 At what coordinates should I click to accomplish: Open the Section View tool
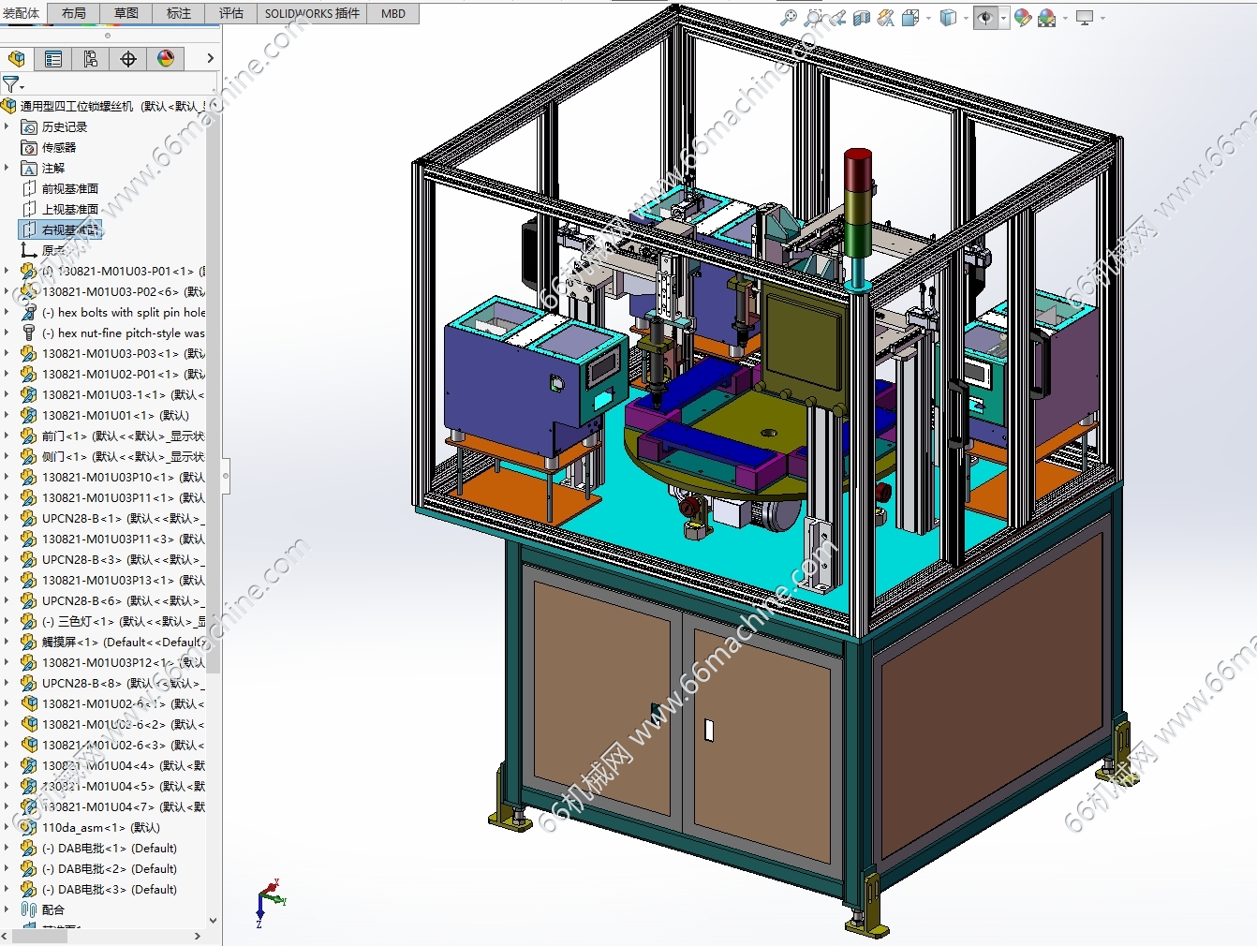click(862, 17)
